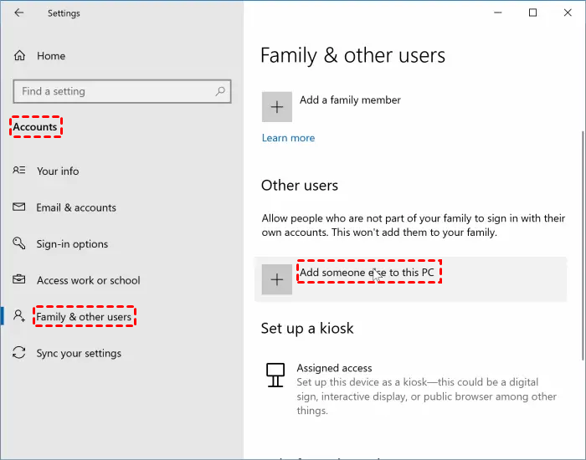Go to Sync your settings
This screenshot has width=586, height=460.
click(79, 353)
